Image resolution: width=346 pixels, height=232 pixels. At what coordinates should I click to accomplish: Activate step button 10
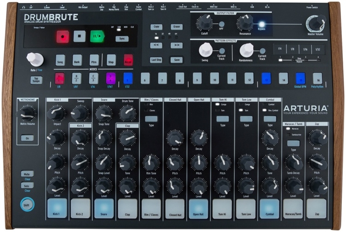pos(215,78)
